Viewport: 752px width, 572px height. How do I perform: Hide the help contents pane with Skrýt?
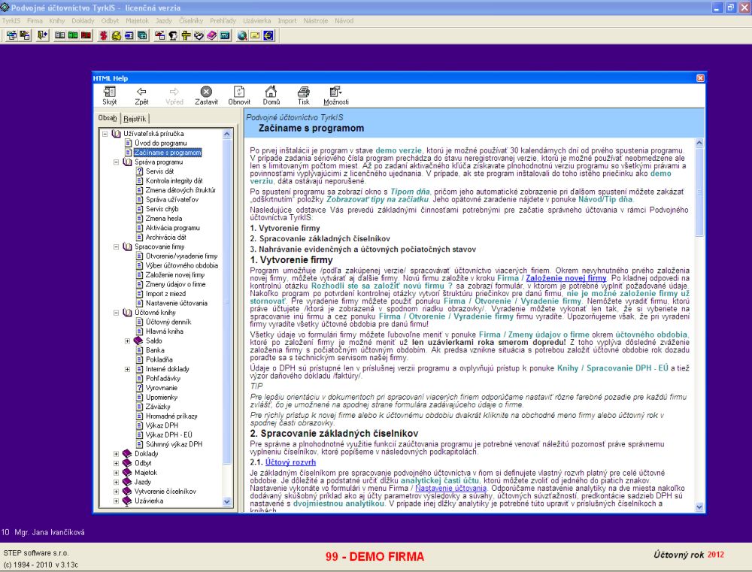[x=109, y=95]
